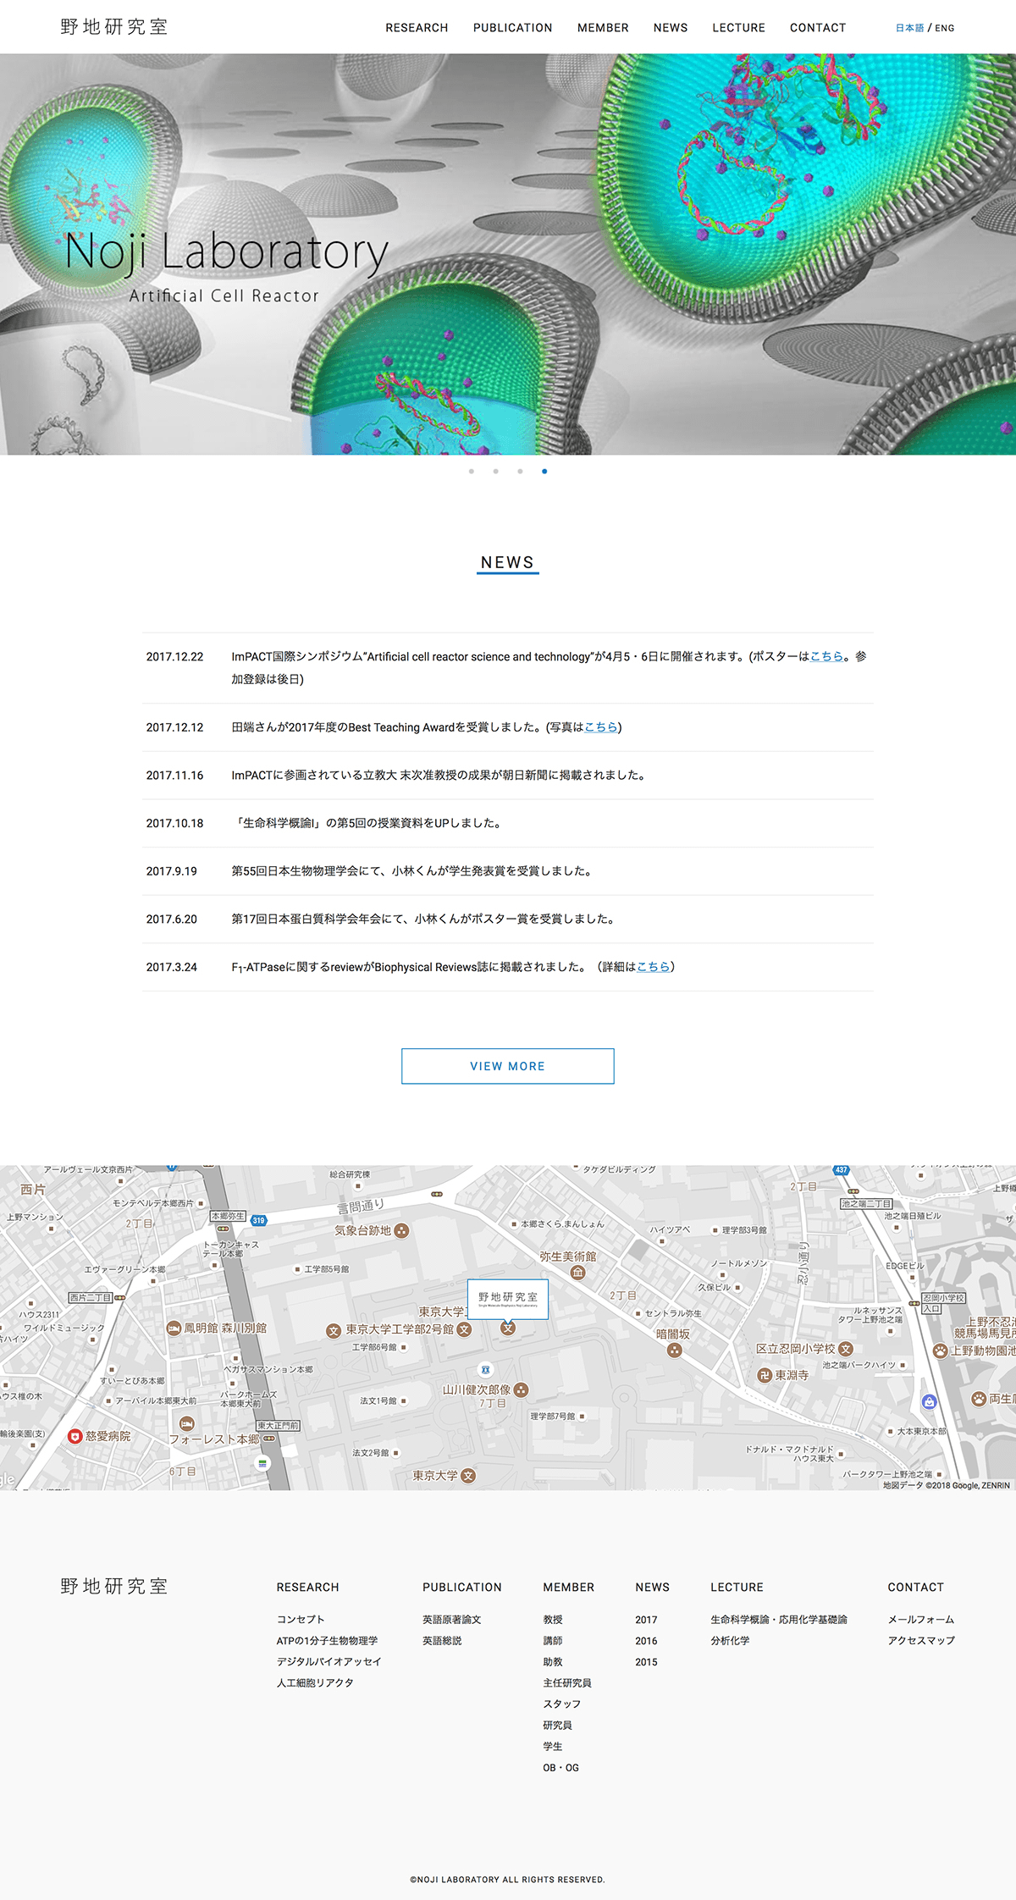Click the 鳳明館 森川別館 lodging map icon
Screen dimensions: 1016x1900
pos(174,1328)
